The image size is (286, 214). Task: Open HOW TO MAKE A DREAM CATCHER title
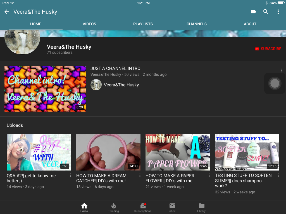tap(101, 178)
